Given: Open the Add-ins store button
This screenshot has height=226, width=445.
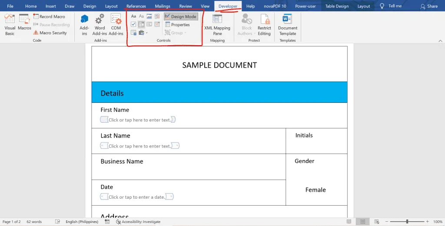Looking at the screenshot, I should pyautogui.click(x=84, y=25).
